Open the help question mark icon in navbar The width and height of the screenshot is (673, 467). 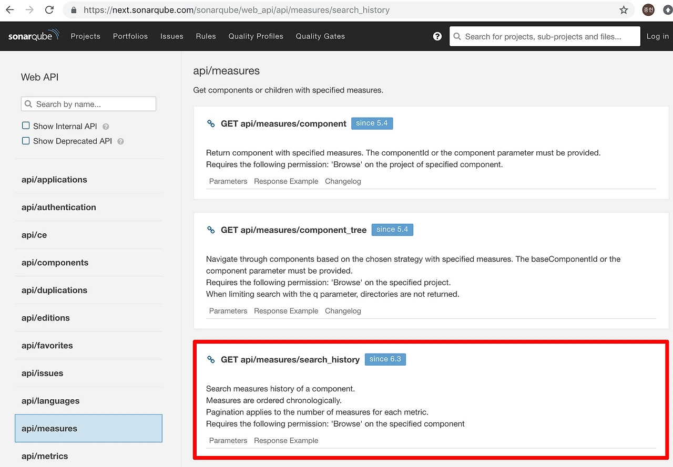(x=437, y=36)
